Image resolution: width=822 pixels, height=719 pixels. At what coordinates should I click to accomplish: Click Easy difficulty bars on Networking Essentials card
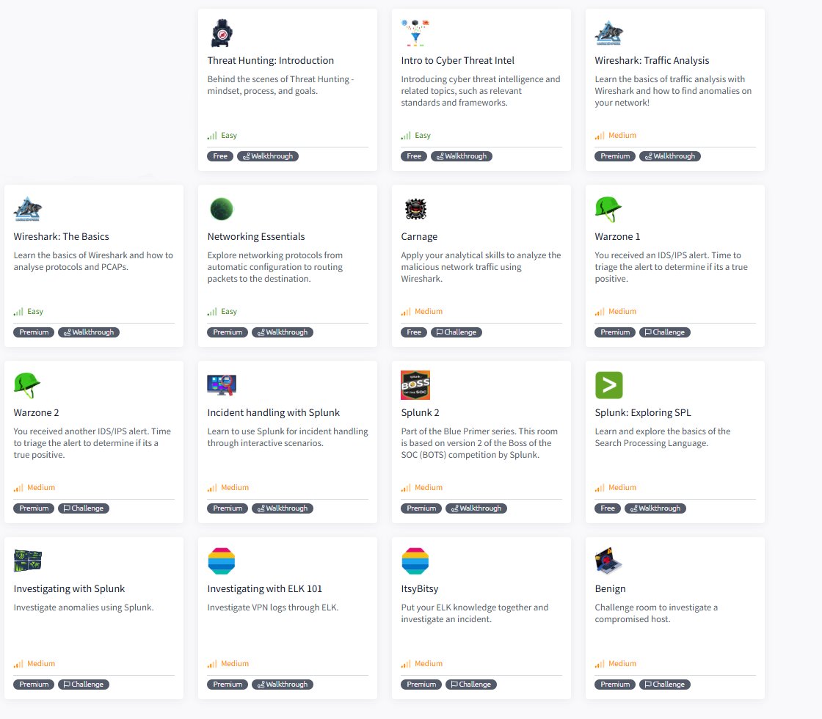click(212, 312)
